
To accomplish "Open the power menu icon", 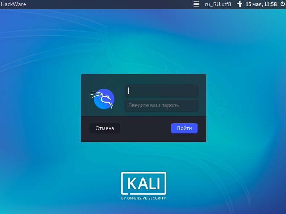I will point(282,4).
